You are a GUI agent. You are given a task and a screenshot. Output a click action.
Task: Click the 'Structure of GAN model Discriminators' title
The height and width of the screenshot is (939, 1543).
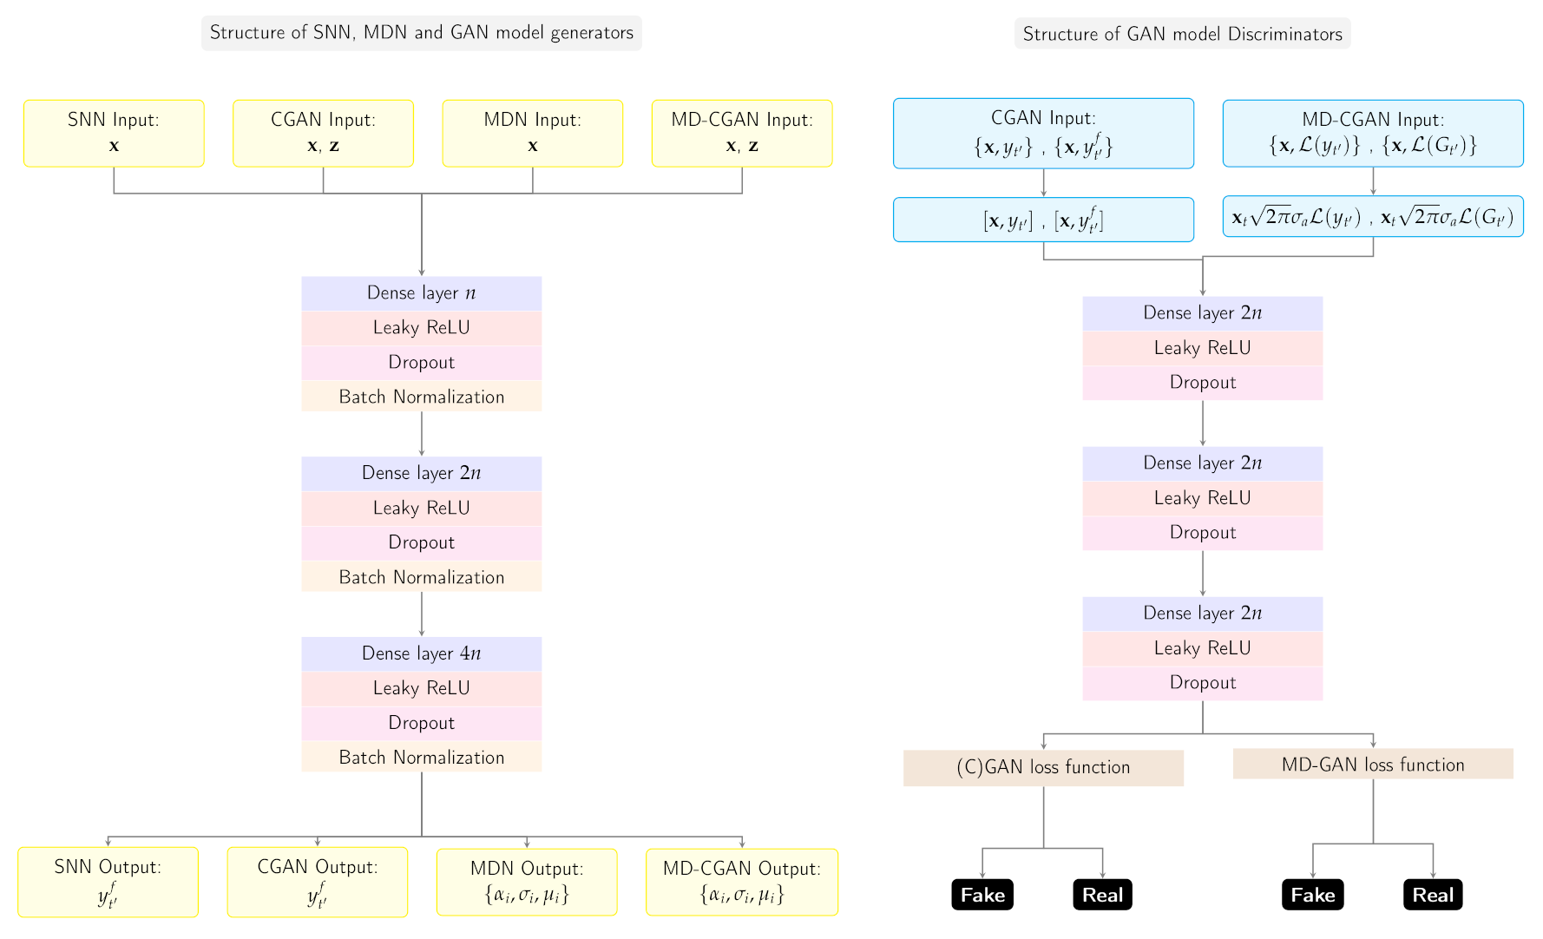coord(1182,34)
